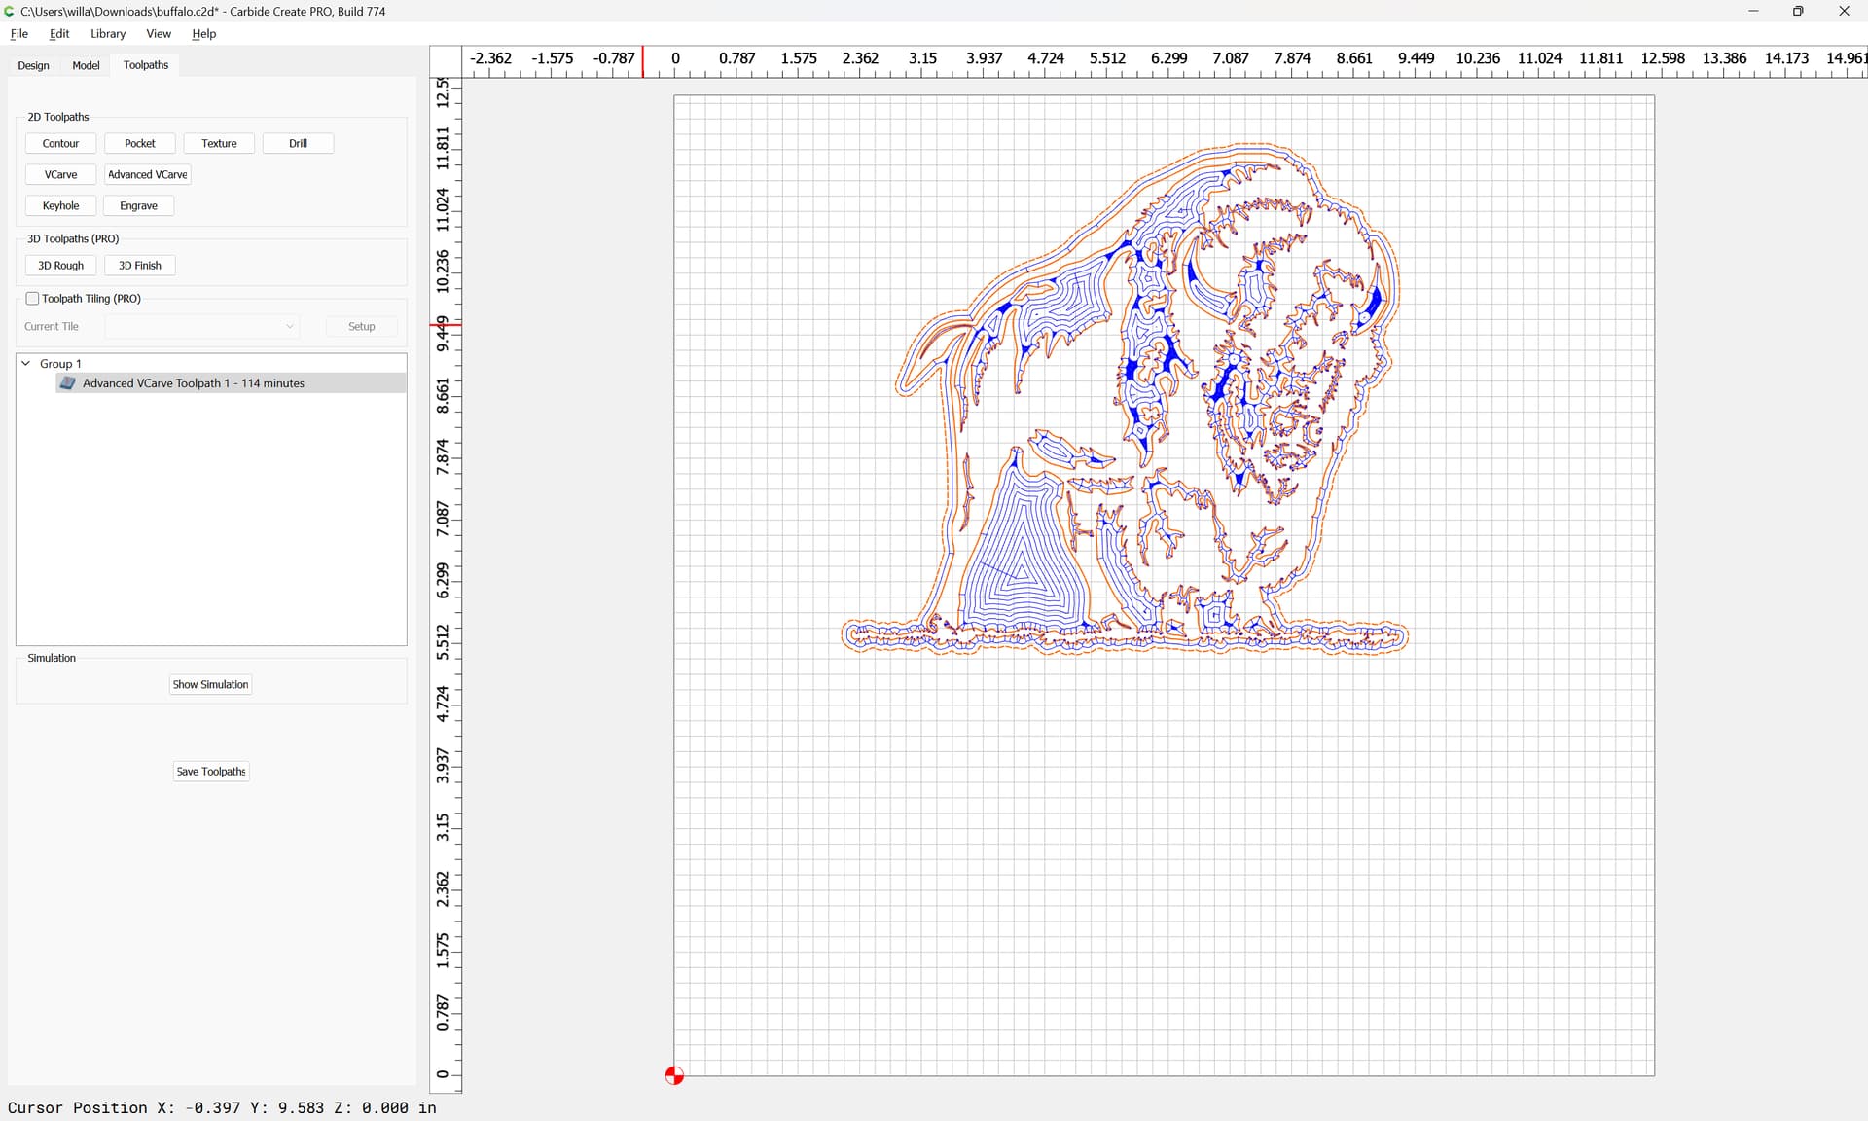Click Show Simulation

click(x=211, y=684)
